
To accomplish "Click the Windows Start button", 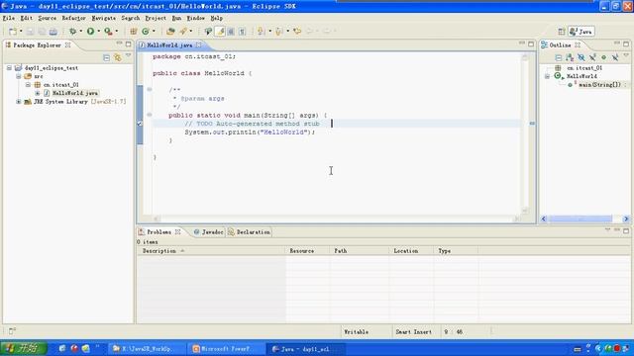I will point(24,349).
